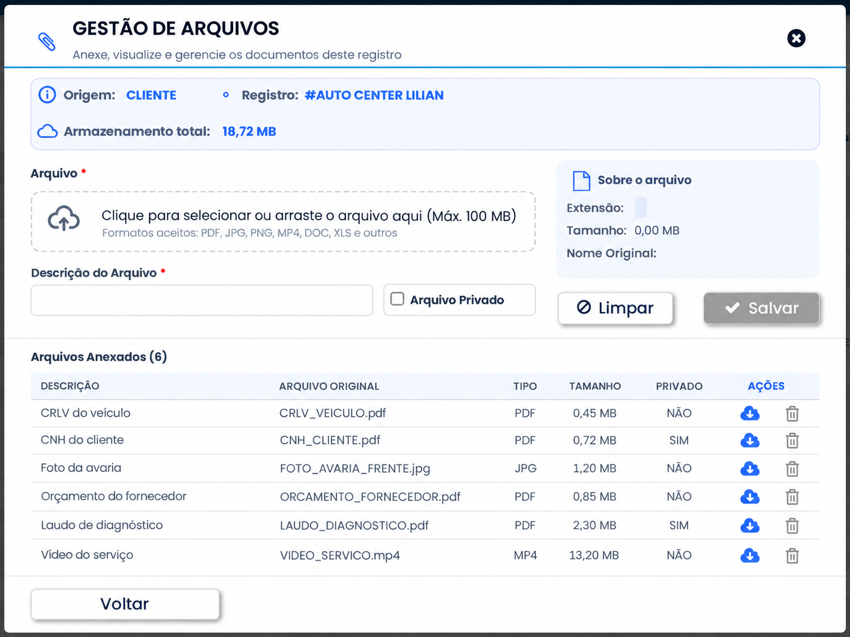The width and height of the screenshot is (850, 637).
Task: Delete the CNH do cliente attachment
Action: click(x=792, y=441)
